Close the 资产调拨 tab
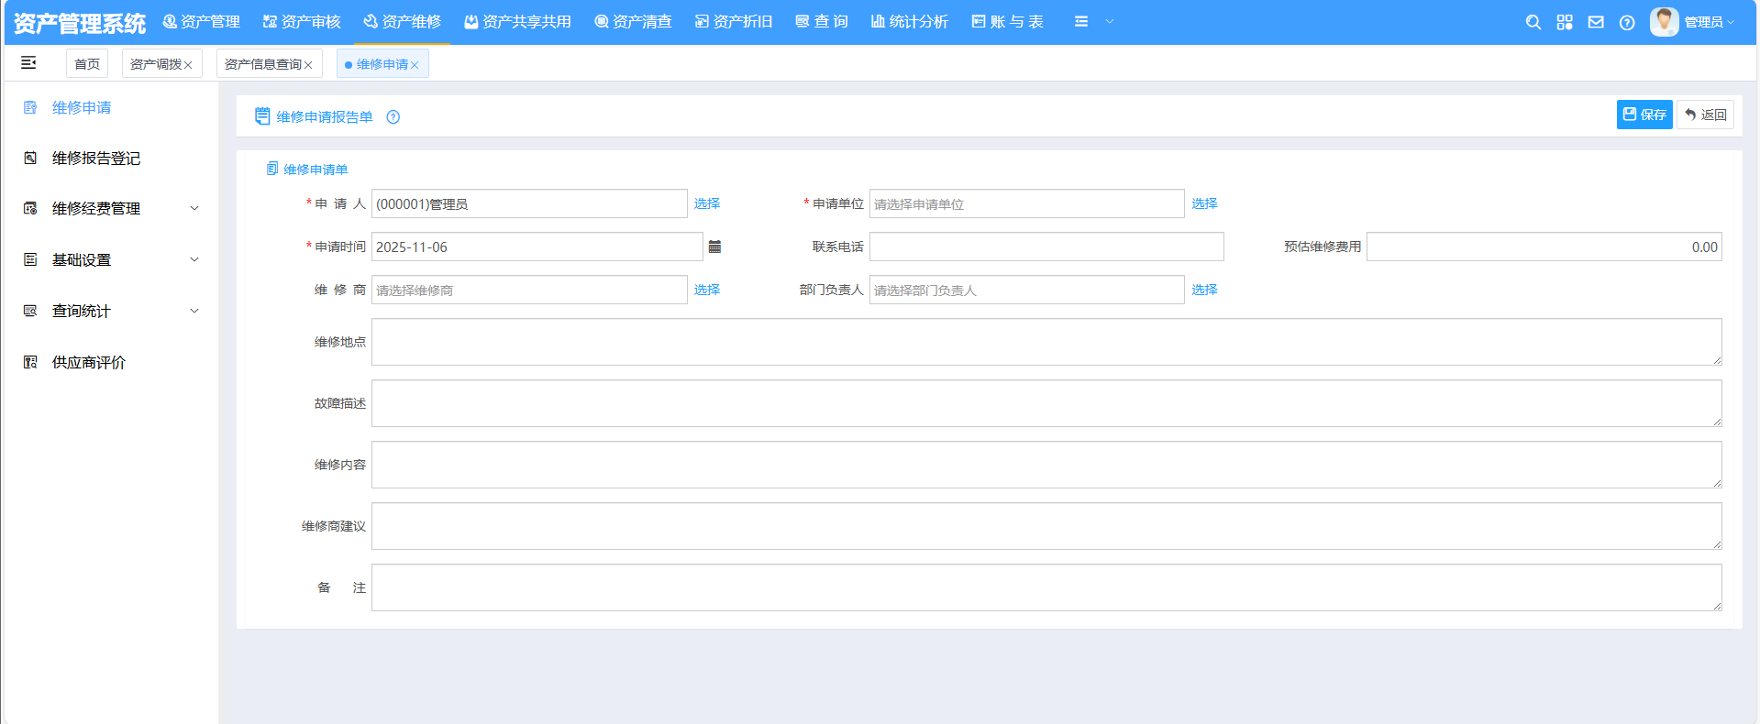The image size is (1760, 724). click(188, 65)
